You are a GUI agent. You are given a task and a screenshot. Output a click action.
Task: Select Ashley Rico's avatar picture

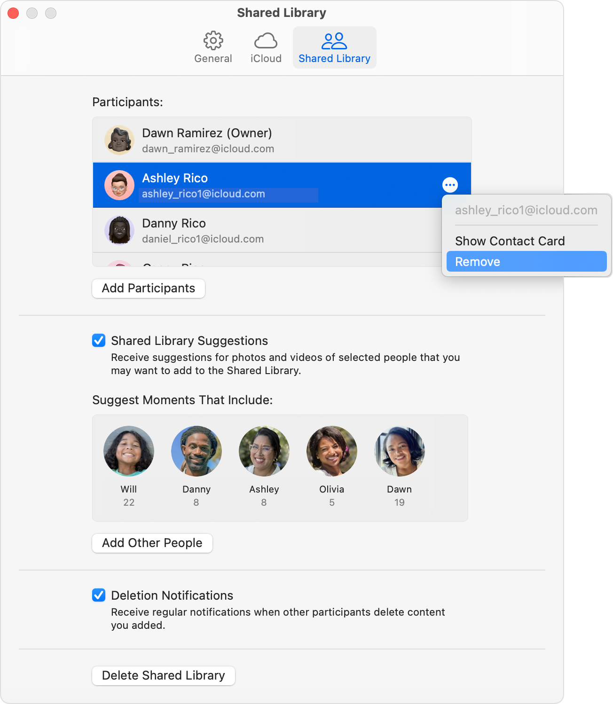click(x=119, y=185)
